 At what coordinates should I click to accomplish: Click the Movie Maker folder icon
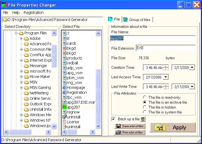(26, 77)
